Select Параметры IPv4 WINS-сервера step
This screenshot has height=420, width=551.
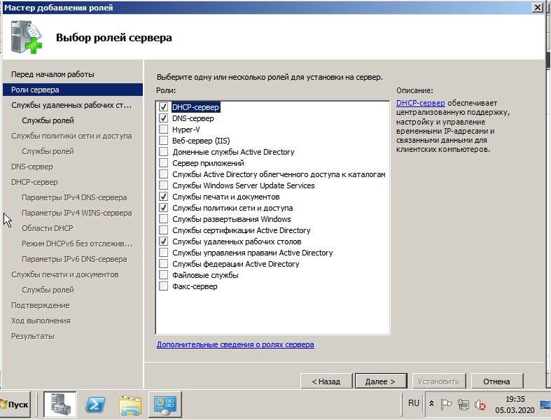click(77, 213)
